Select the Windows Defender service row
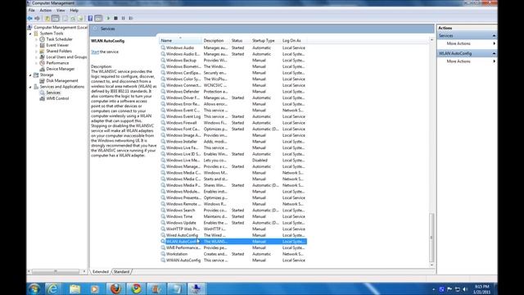Viewport: 524px width, 295px height. pos(233,92)
